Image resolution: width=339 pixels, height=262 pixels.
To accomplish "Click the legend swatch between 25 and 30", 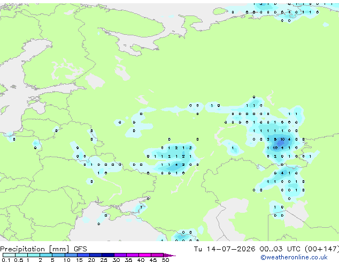I will (108, 255).
